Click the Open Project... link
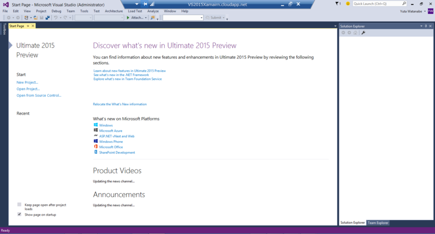 click(x=28, y=89)
